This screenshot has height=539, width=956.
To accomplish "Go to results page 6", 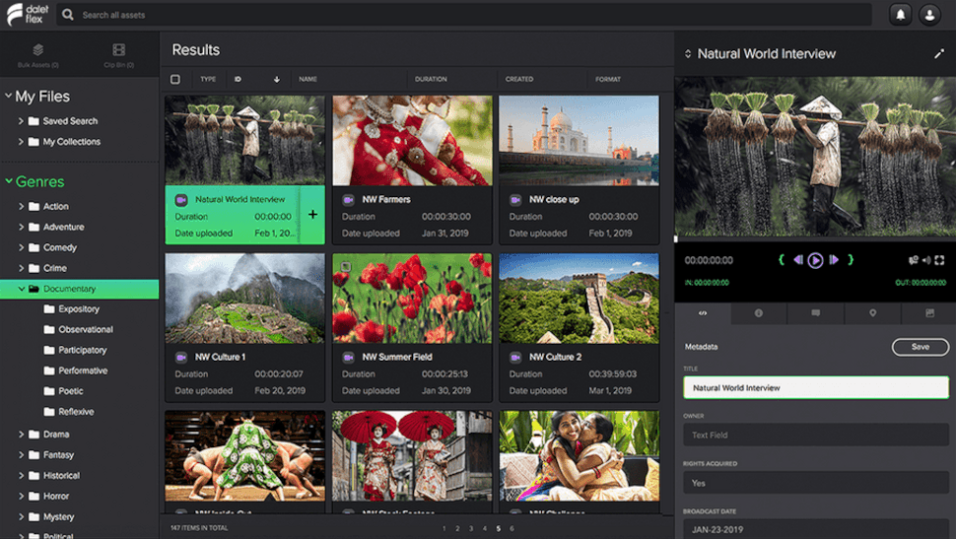I will [x=512, y=529].
